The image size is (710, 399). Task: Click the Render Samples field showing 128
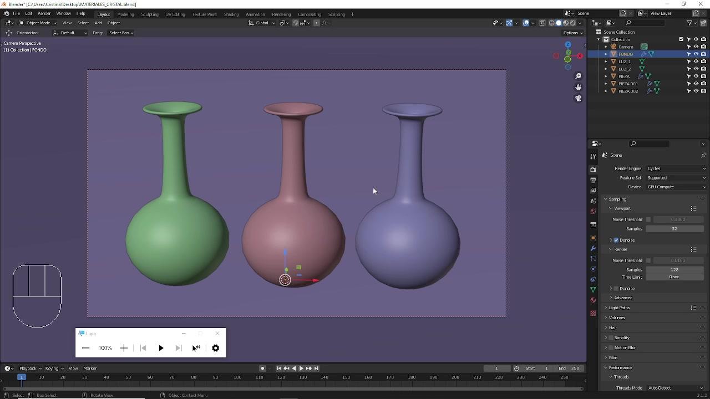click(x=674, y=269)
